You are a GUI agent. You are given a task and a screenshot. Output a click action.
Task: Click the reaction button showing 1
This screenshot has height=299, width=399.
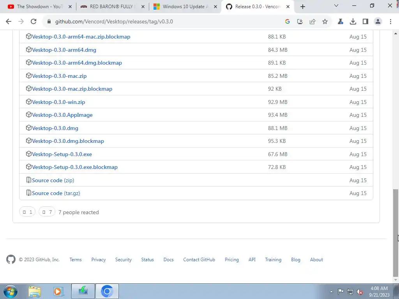pyautogui.click(x=27, y=212)
